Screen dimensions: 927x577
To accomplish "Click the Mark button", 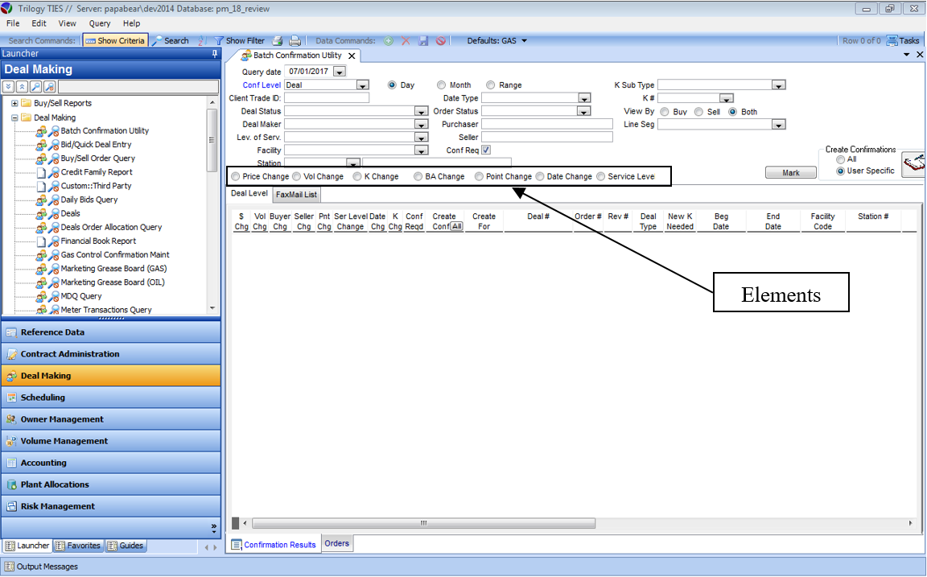I will point(790,173).
